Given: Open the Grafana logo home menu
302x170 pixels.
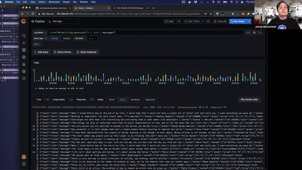Looking at the screenshot, I should [24, 21].
